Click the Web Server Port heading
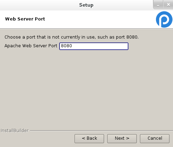Viewport: 173px width, 147px height. pos(25,19)
